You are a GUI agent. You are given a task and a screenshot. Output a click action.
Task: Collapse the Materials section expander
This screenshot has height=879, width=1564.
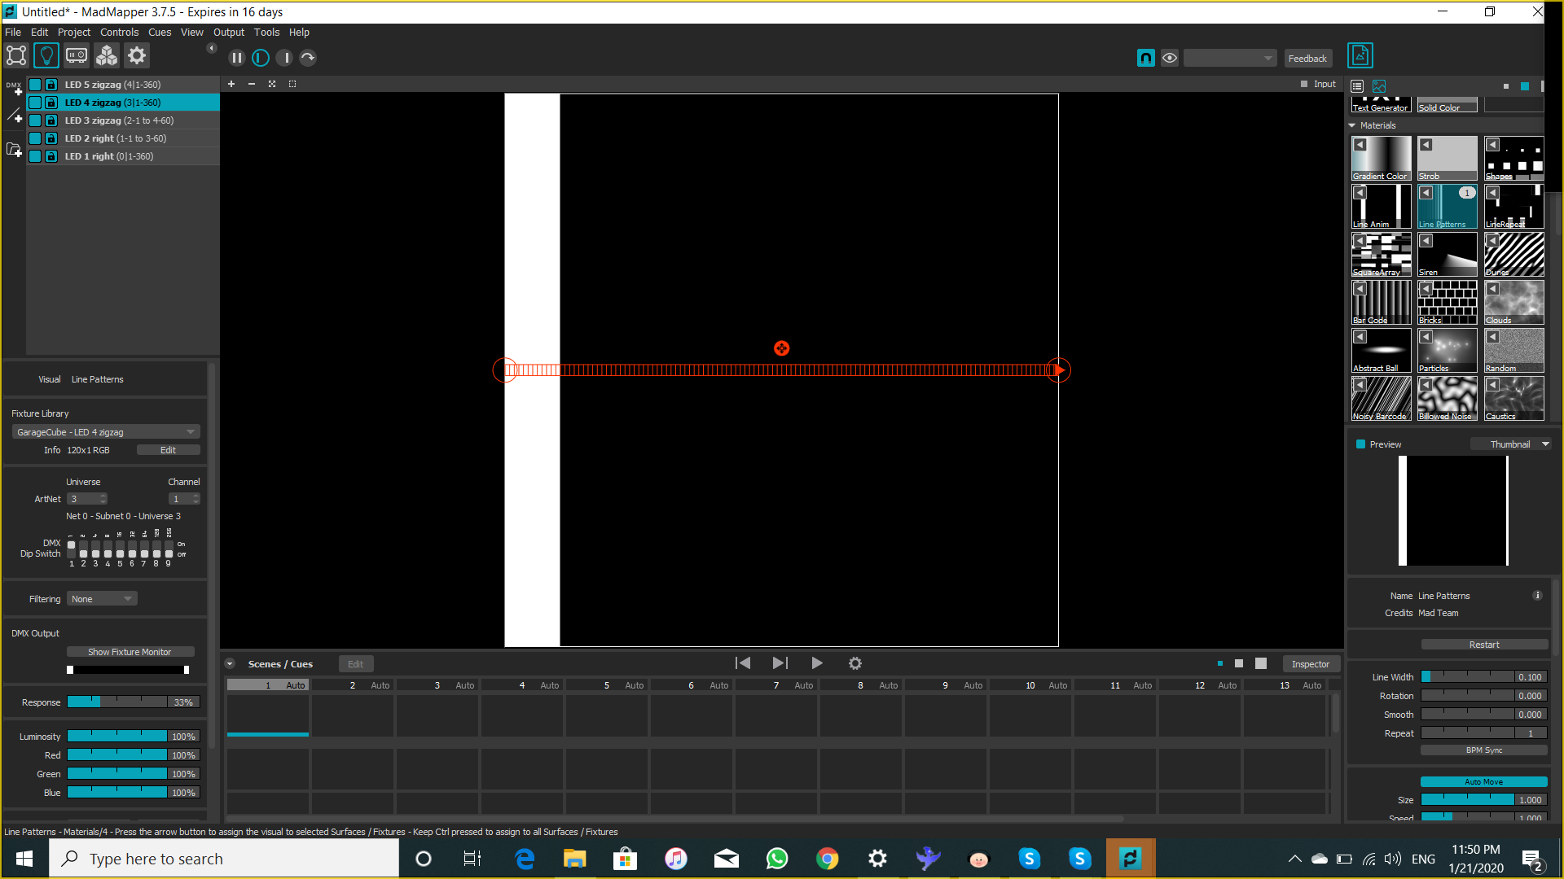(x=1352, y=125)
